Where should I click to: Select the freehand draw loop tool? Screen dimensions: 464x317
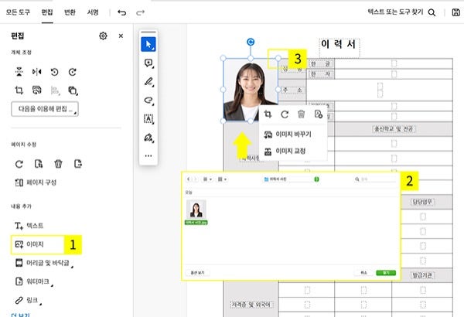(x=148, y=100)
